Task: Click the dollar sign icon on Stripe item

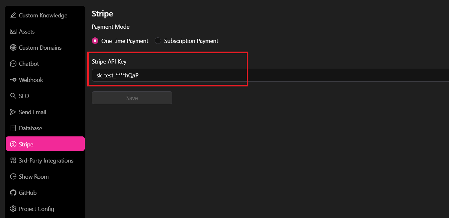Action: coord(13,144)
